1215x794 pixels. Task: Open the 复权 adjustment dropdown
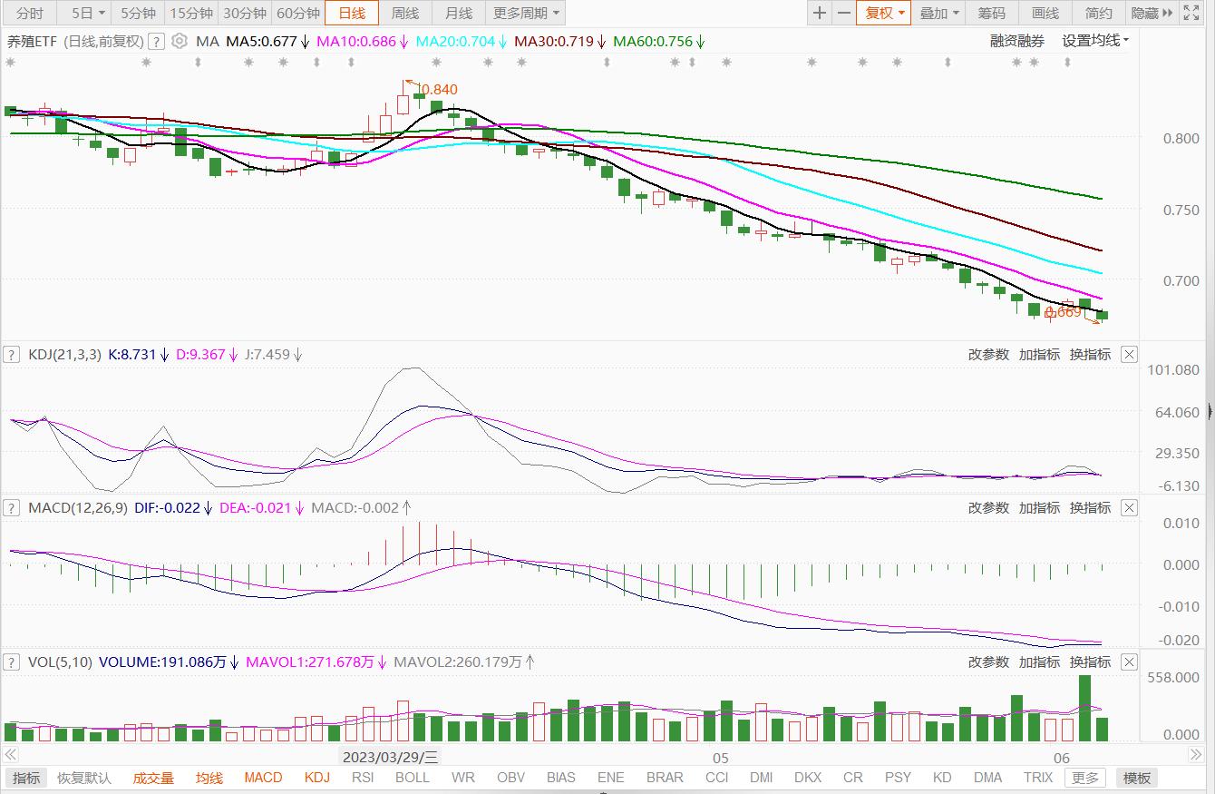tap(884, 13)
